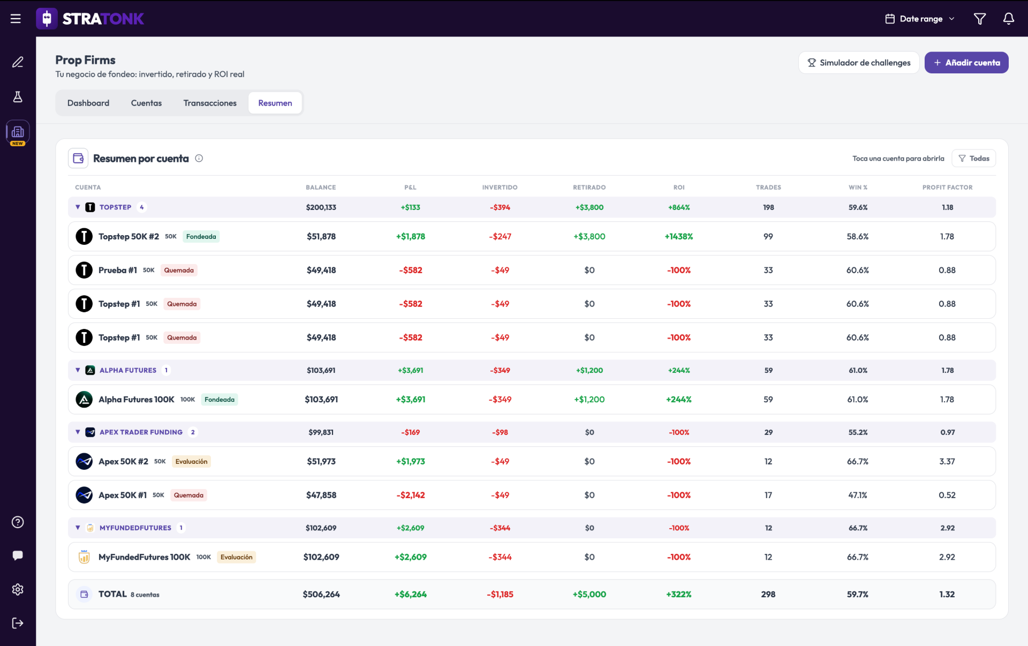The image size is (1028, 646).
Task: Open the settings gear in sidebar
Action: 18,589
